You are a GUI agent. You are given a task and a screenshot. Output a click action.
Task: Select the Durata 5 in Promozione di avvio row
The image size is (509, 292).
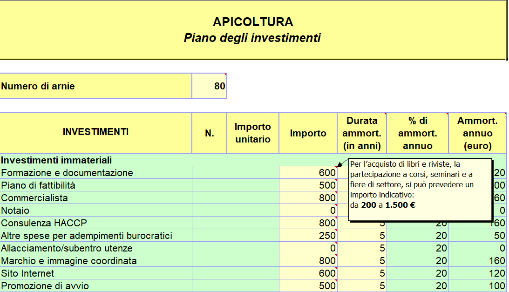(x=362, y=286)
